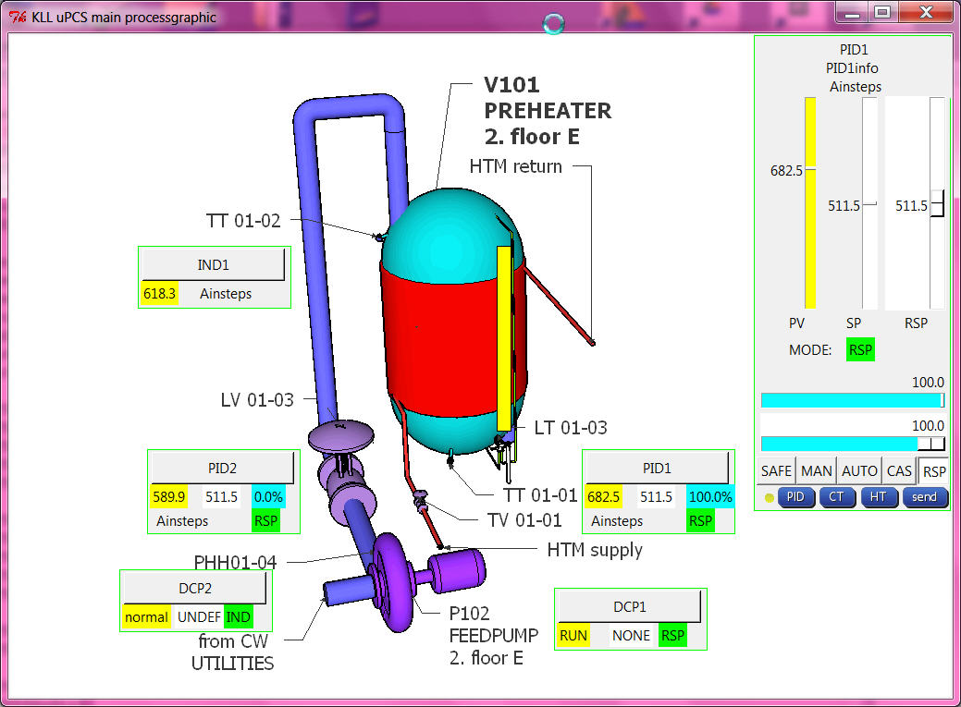Open the HT panel button
961x707 pixels.
(x=879, y=497)
